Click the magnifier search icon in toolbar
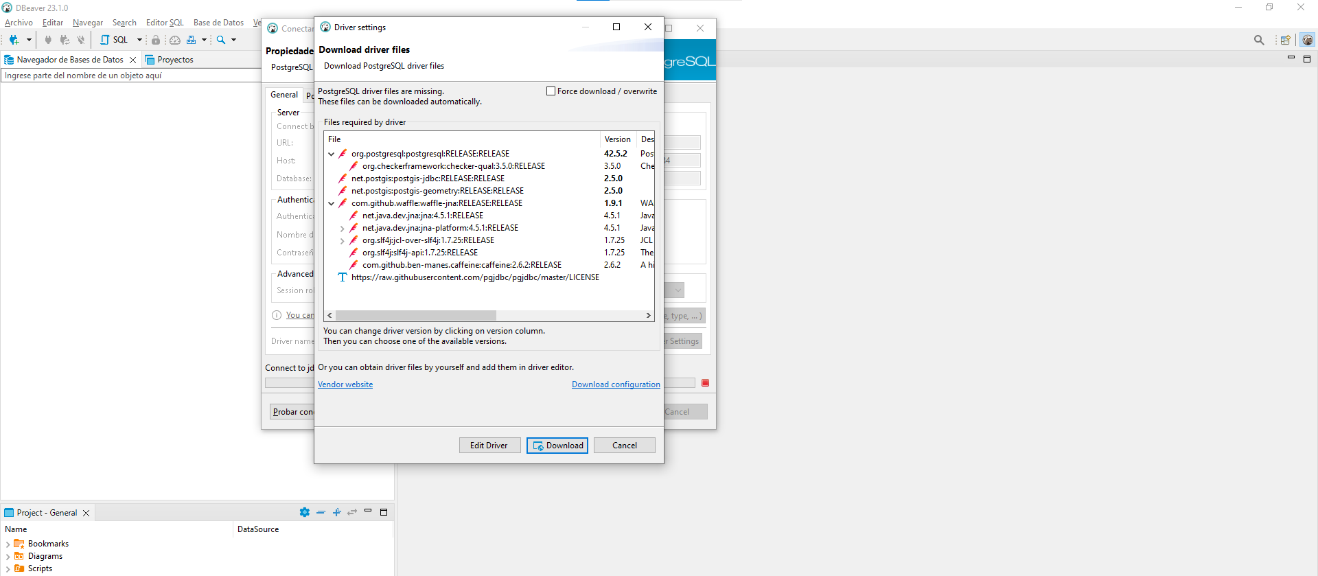 click(x=221, y=40)
